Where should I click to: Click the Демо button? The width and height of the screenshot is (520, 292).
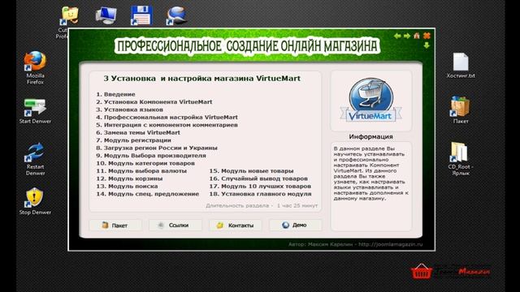tap(295, 225)
